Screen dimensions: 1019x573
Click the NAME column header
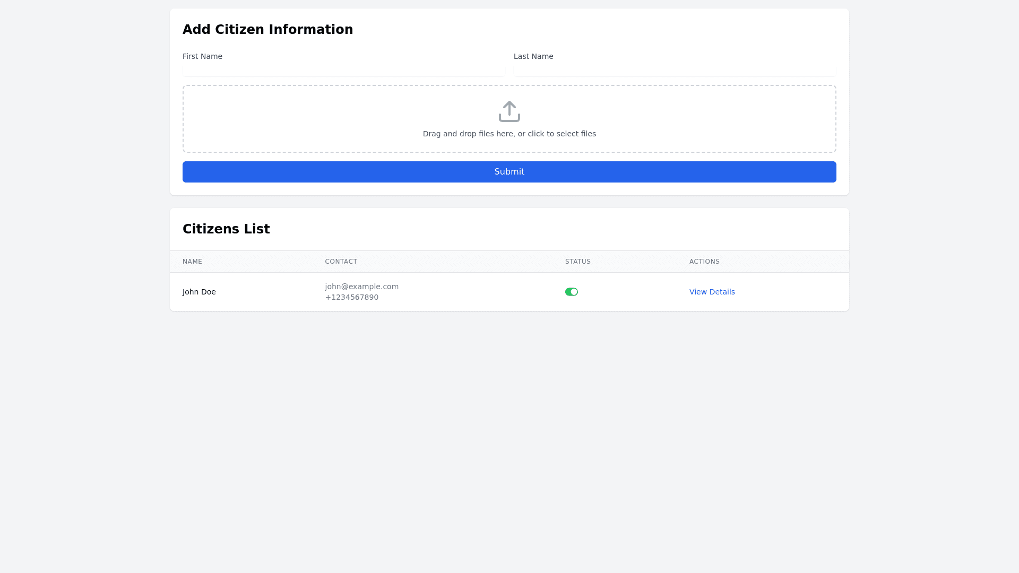192,262
